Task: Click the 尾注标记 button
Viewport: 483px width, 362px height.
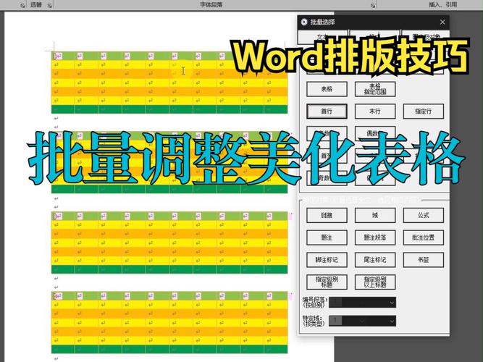Action: tap(375, 260)
